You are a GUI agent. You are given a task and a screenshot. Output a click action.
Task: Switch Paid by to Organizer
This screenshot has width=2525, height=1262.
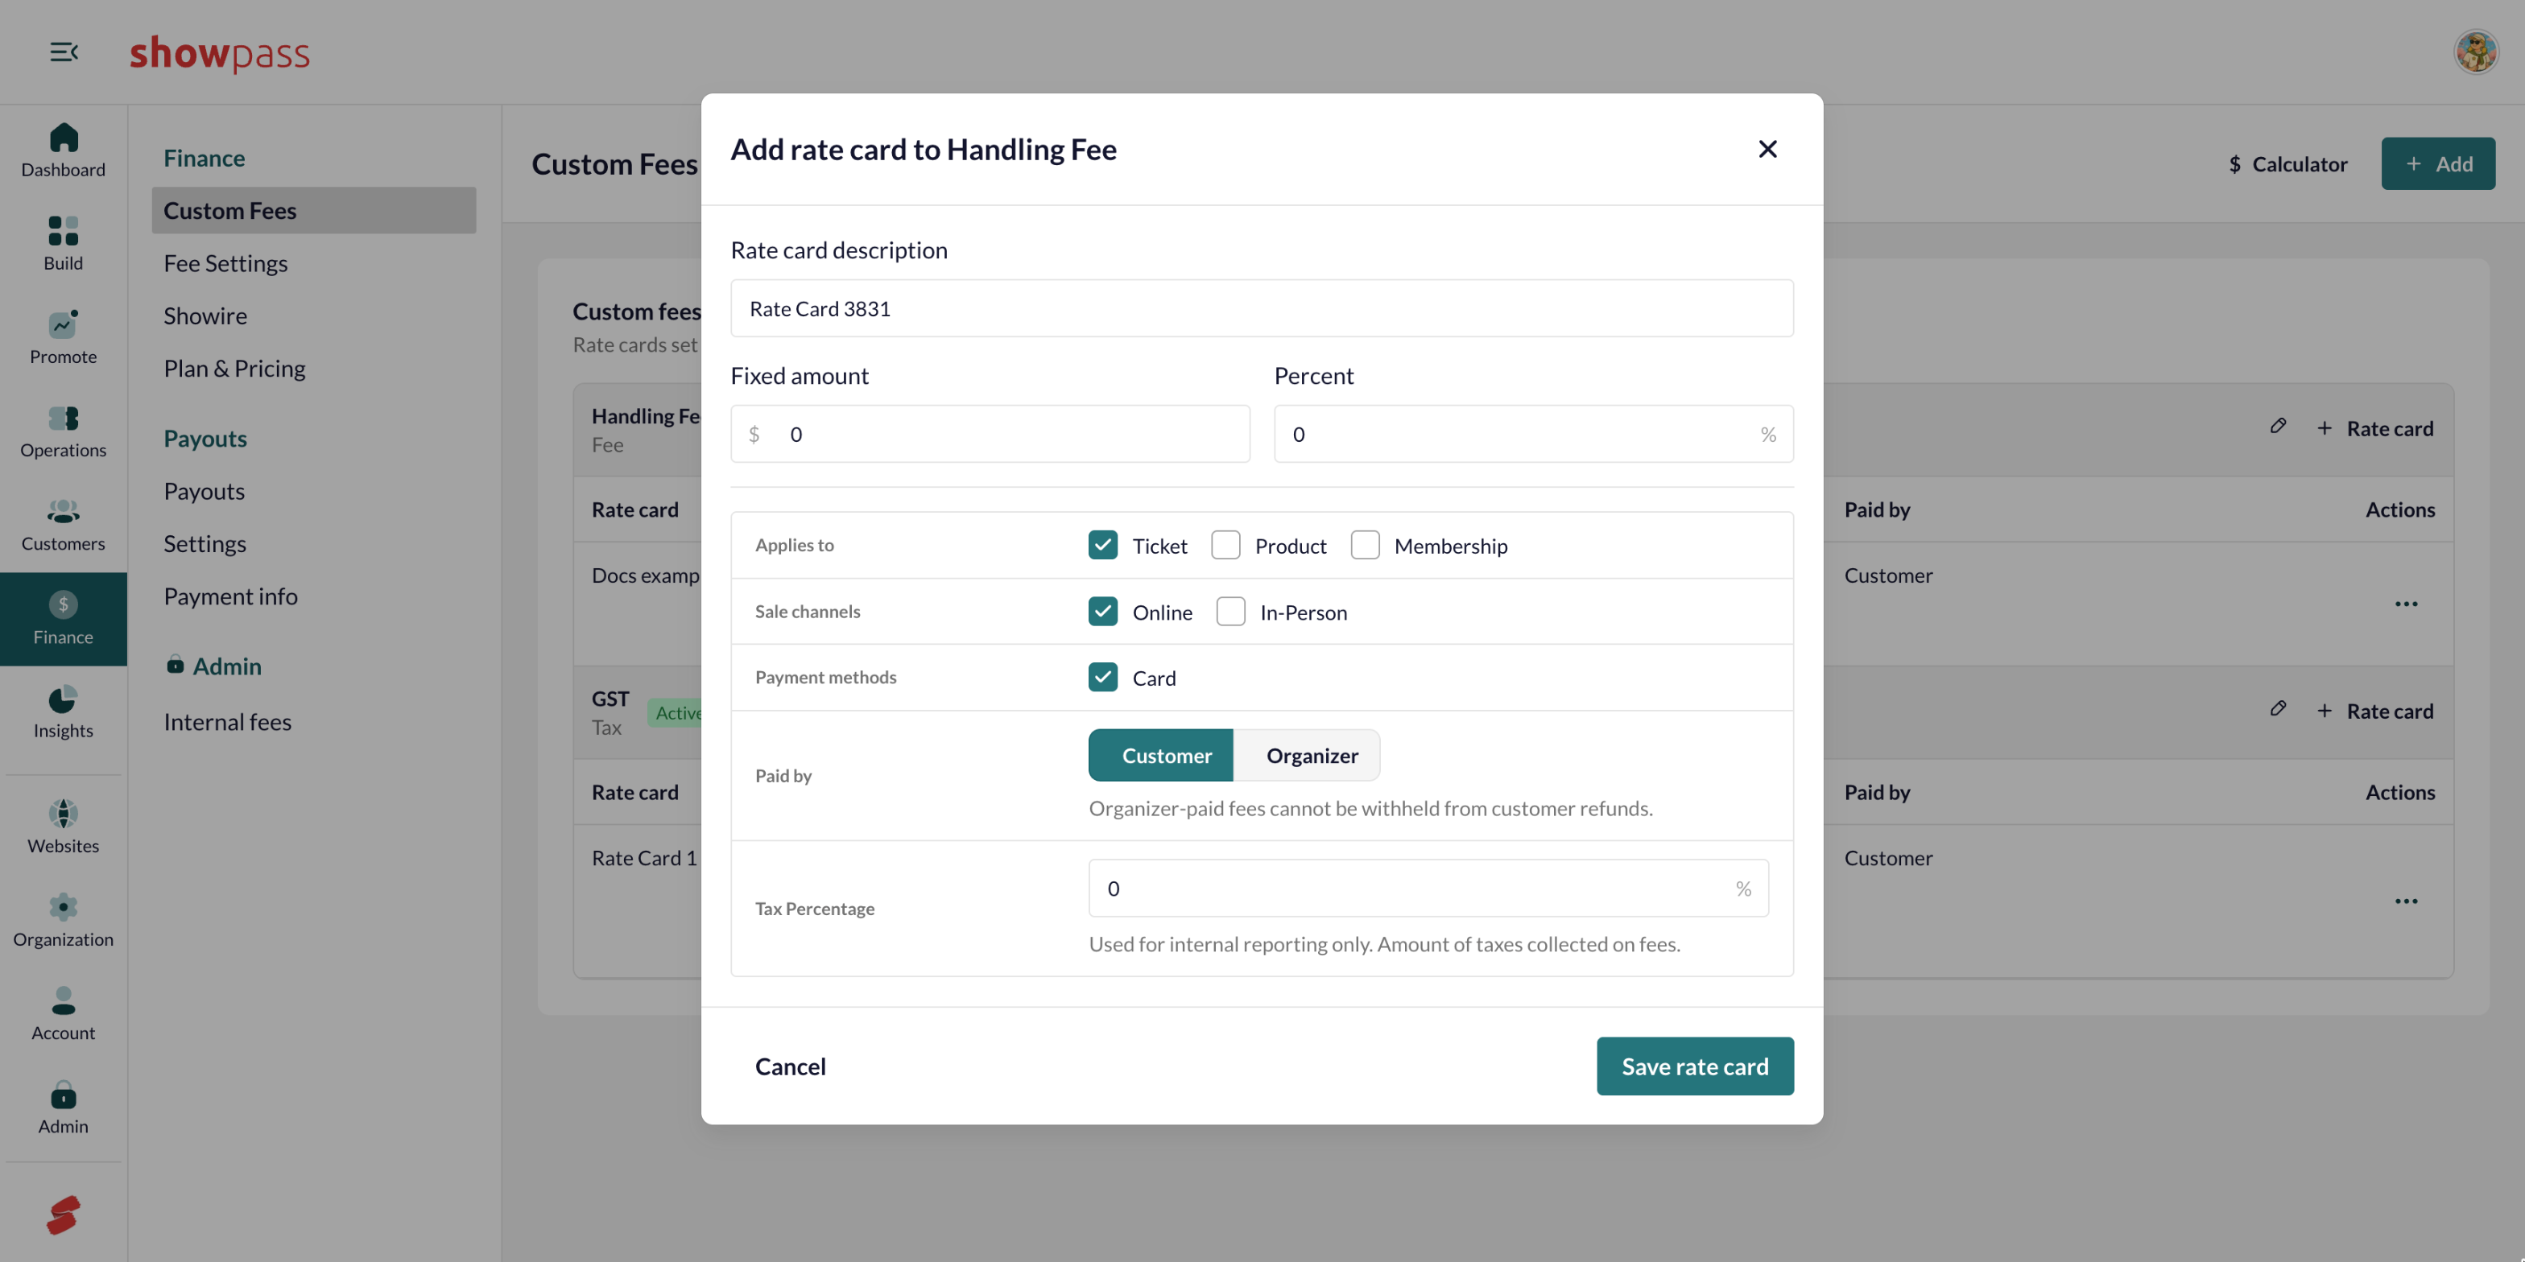(x=1312, y=756)
